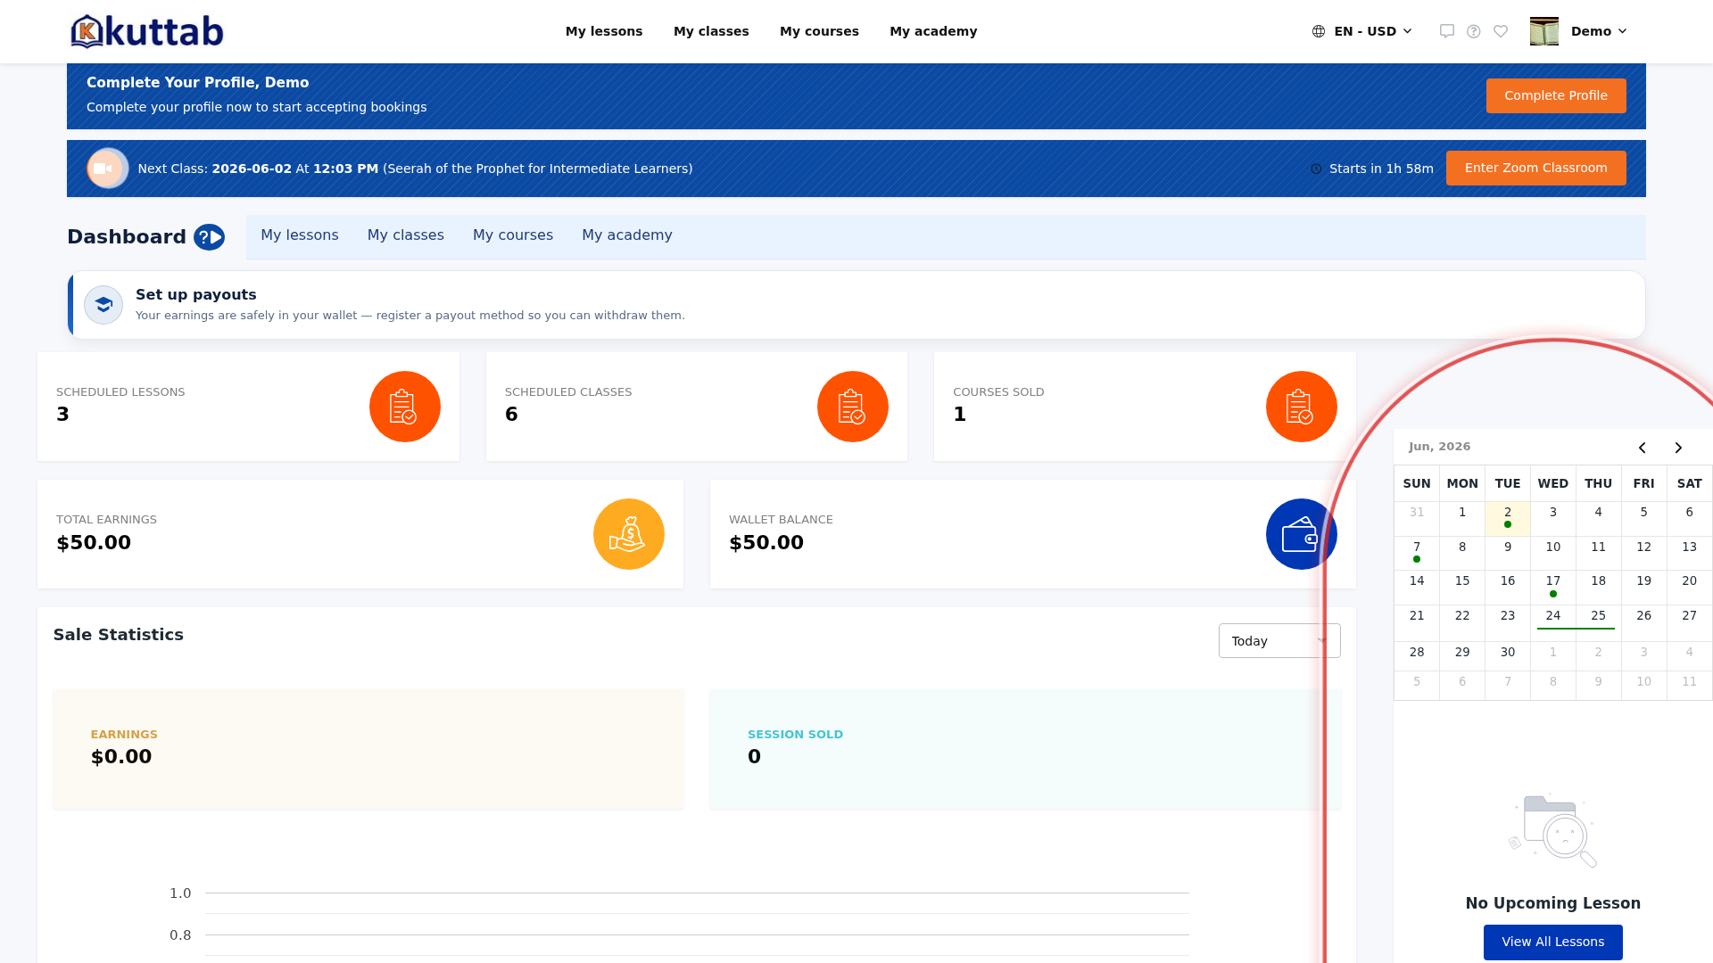Click the Dashboard help tour icon

(210, 237)
